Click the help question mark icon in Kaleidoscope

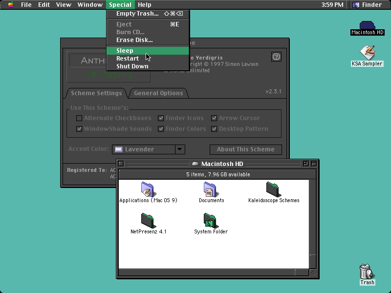(276, 57)
